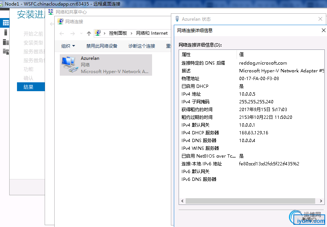Image resolution: width=327 pixels, height=227 pixels.
Task: Select 结果 step in install wizard
Action: [x=31, y=87]
